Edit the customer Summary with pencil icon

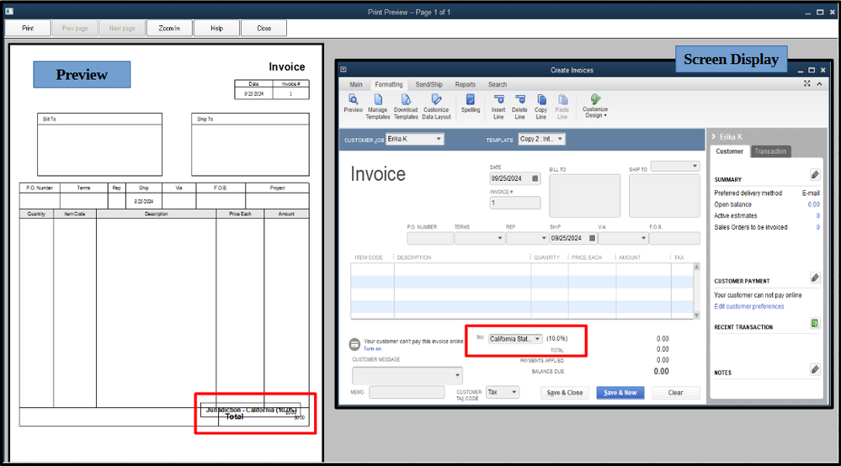coord(815,175)
